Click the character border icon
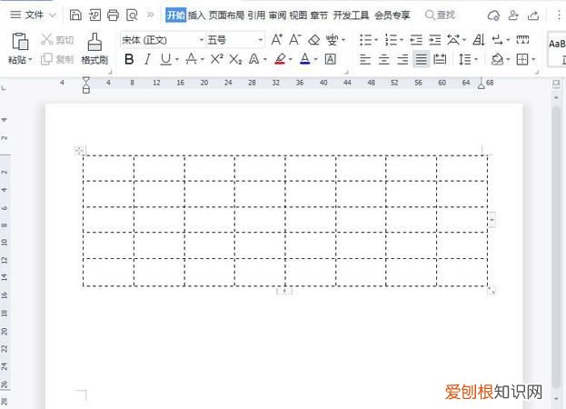 tap(331, 59)
